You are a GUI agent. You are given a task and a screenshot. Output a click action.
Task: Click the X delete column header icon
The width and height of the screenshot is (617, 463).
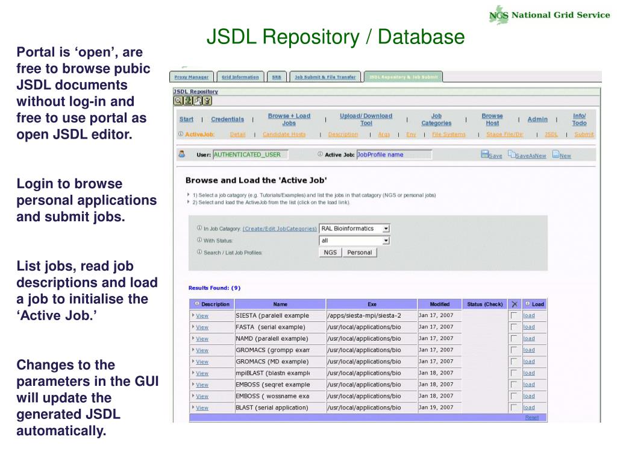515,304
